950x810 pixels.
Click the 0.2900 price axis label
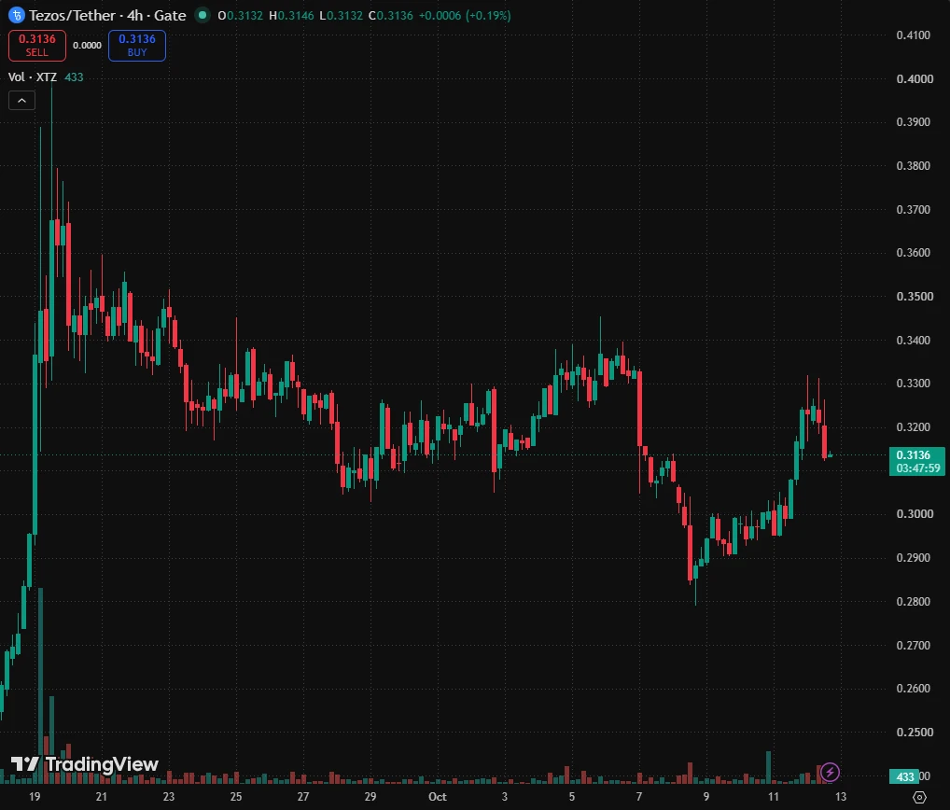913,557
